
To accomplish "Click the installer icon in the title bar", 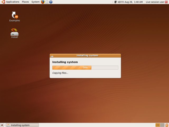I will [x=52, y=56].
